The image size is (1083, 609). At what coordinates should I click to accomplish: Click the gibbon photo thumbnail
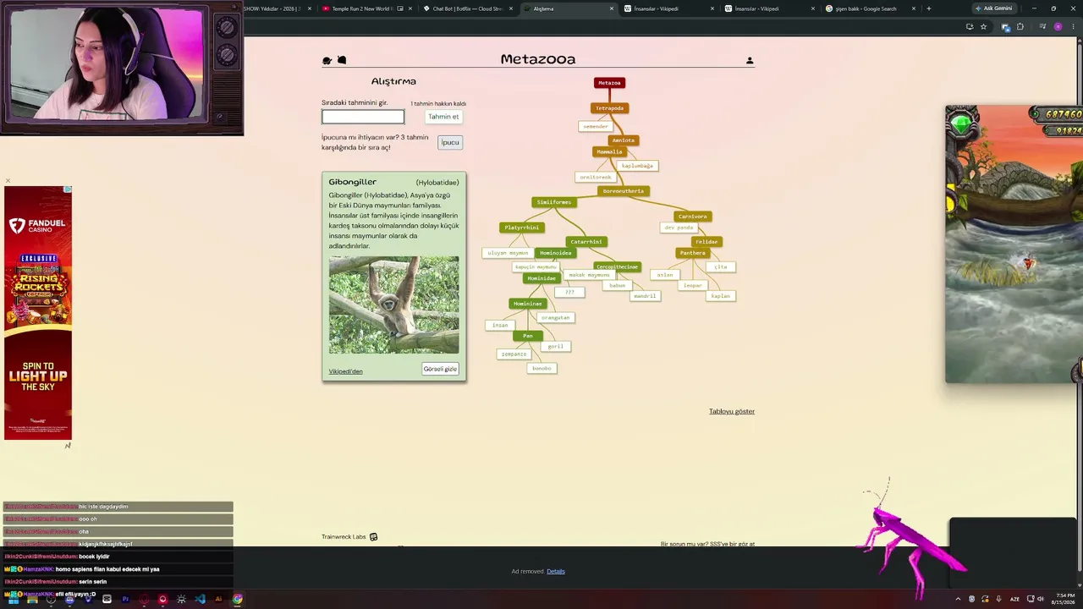394,304
